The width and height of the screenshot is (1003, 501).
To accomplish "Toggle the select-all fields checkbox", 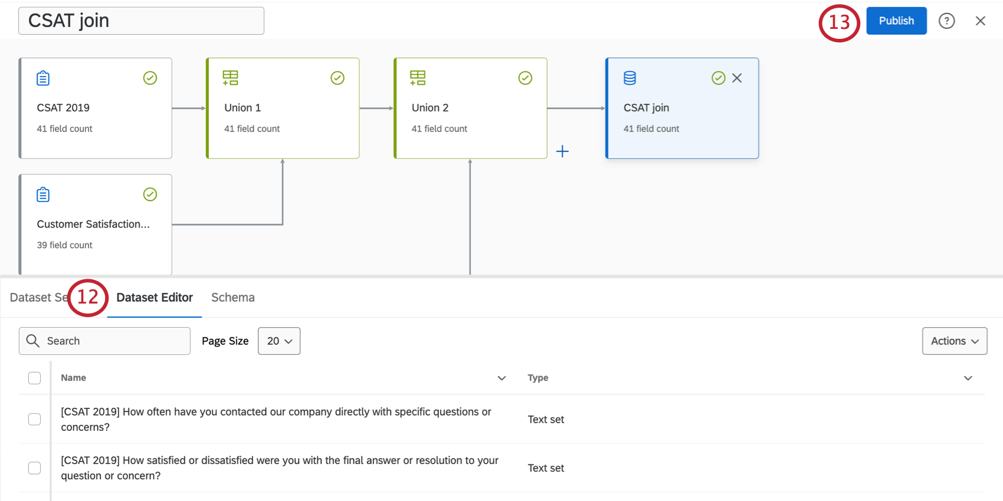I will point(35,378).
